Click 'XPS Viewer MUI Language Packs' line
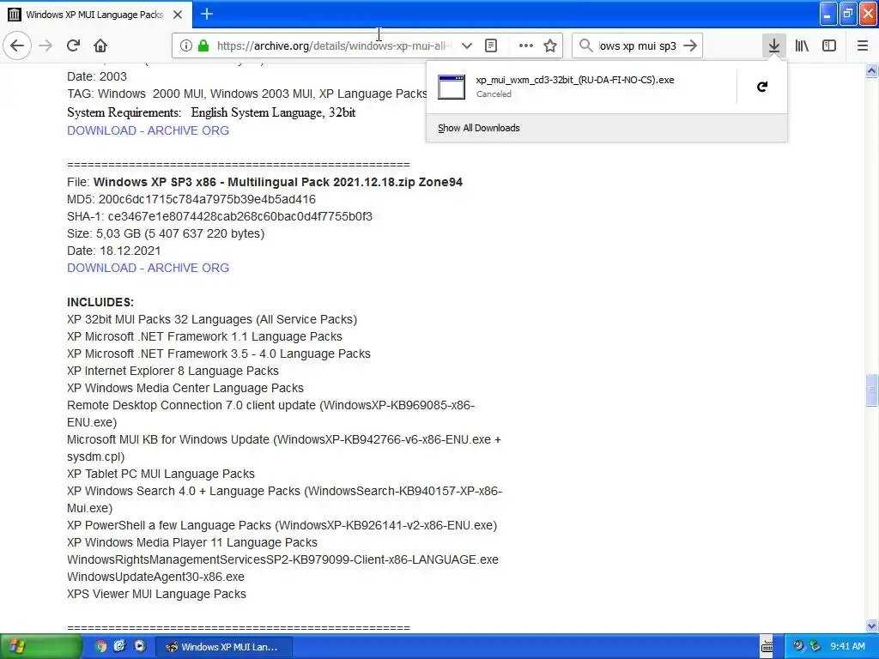879x659 pixels. (x=156, y=594)
